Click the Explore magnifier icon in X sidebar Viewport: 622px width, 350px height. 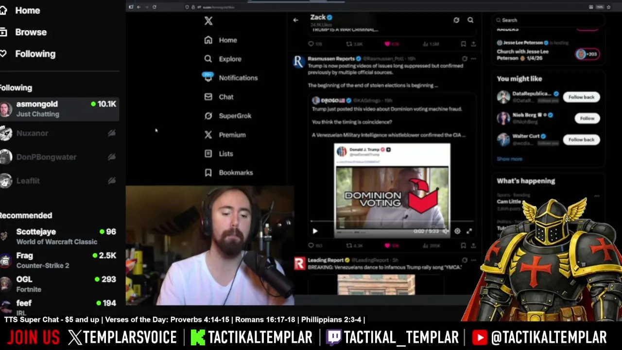pos(208,59)
